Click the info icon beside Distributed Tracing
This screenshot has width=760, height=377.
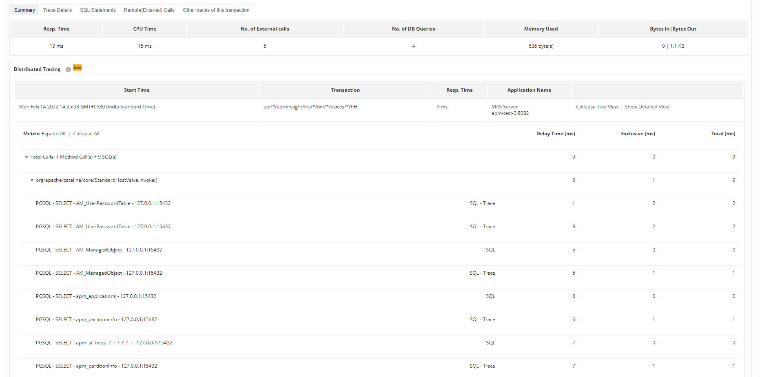[x=68, y=69]
